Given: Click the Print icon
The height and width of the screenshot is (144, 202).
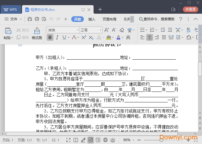Looking at the screenshot, I should tap(37, 19).
